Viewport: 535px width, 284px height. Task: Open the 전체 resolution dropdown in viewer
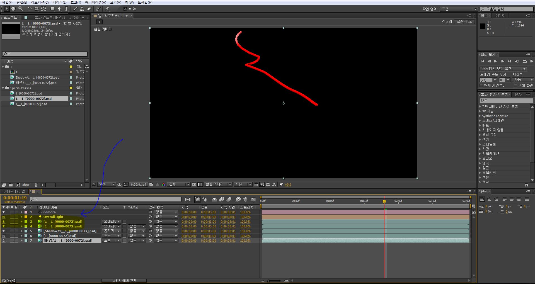point(179,185)
